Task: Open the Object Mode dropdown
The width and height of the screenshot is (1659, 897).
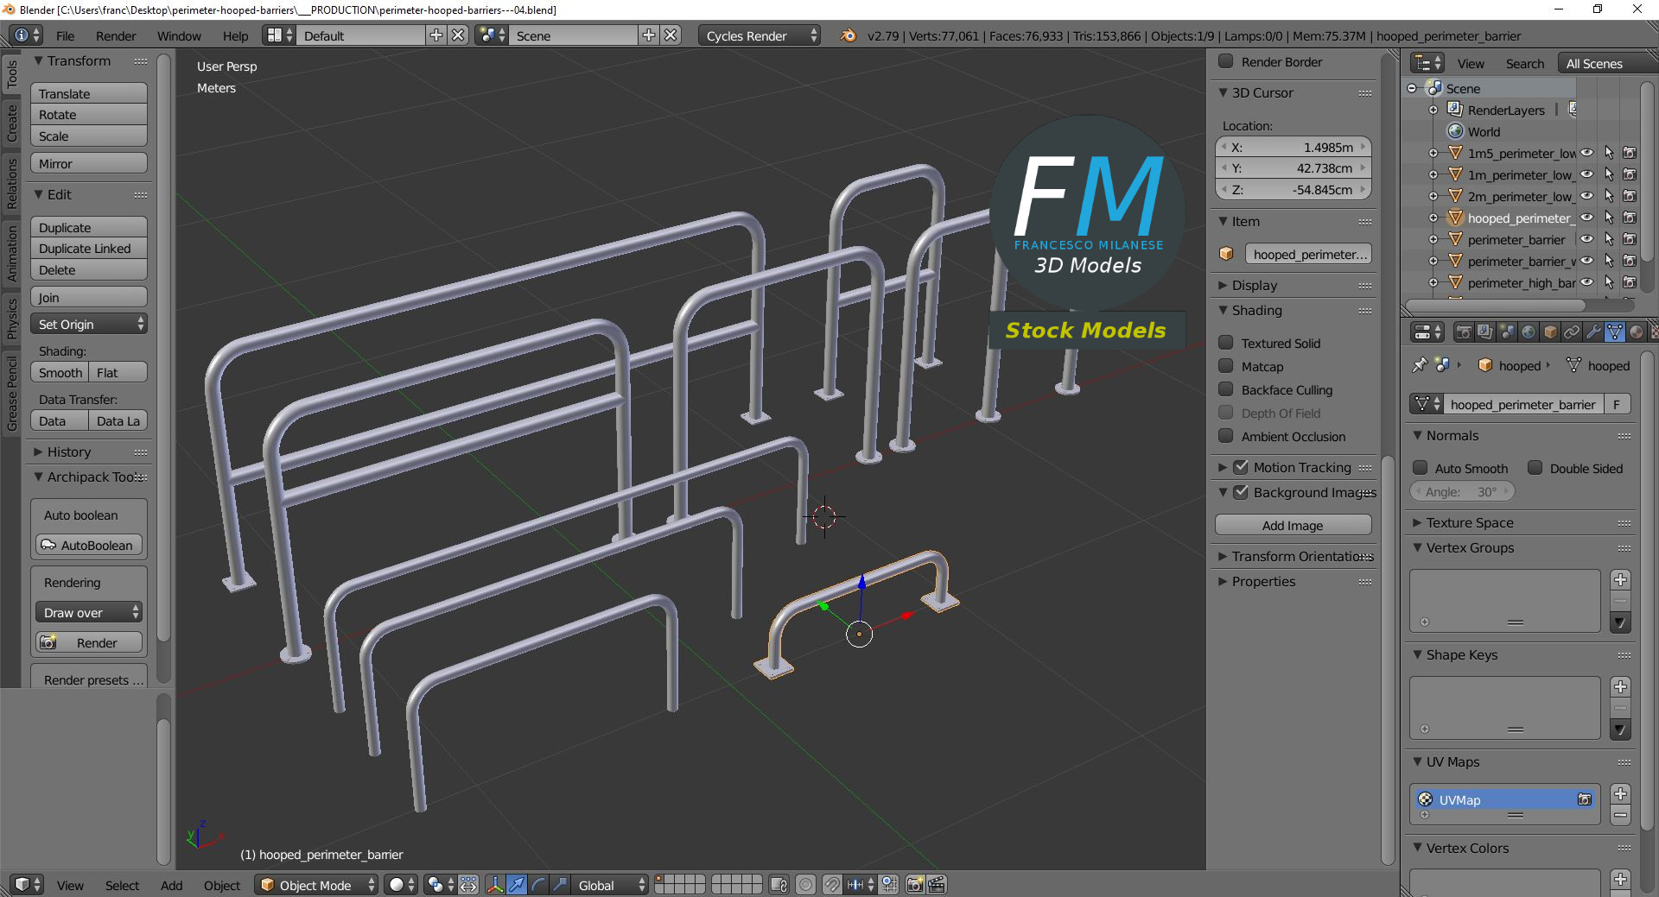Action: click(316, 885)
